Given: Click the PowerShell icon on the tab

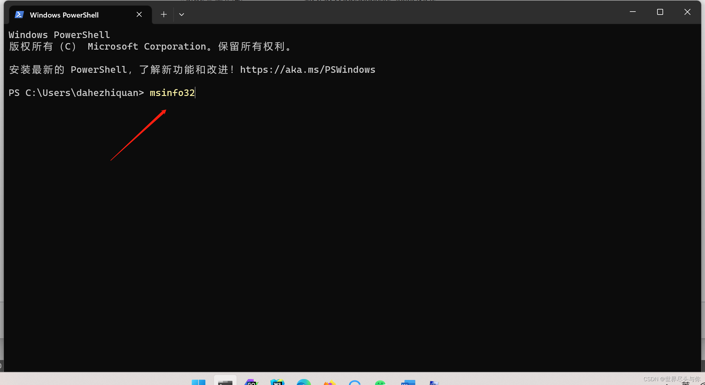Looking at the screenshot, I should tap(19, 15).
